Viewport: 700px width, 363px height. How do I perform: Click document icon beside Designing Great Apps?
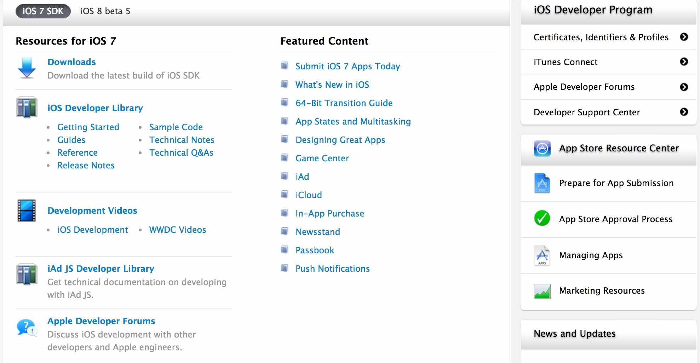pyautogui.click(x=285, y=139)
